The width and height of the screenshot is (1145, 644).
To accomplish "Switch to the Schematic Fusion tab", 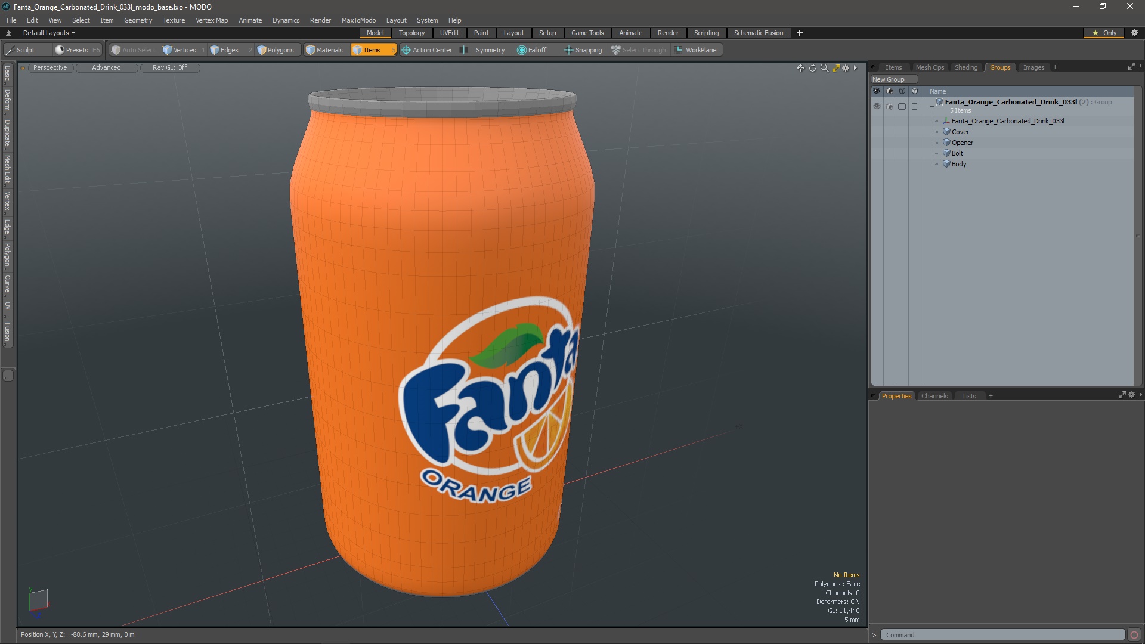I will pos(758,32).
